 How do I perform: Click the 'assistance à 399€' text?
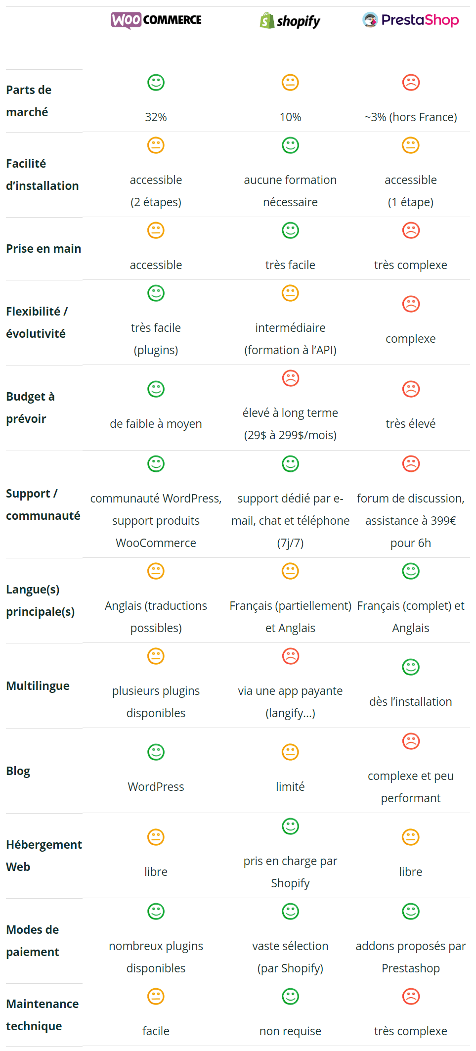tap(411, 521)
